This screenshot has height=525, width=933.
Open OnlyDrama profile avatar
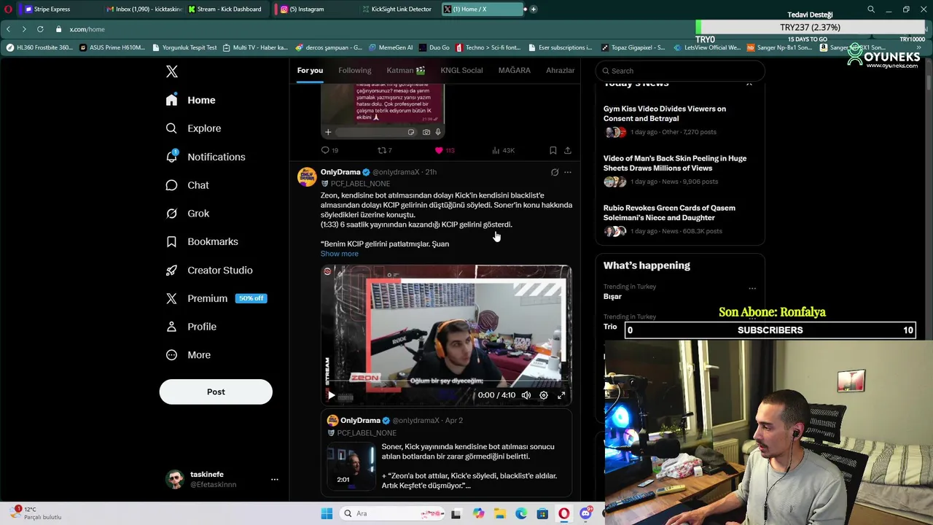[307, 177]
